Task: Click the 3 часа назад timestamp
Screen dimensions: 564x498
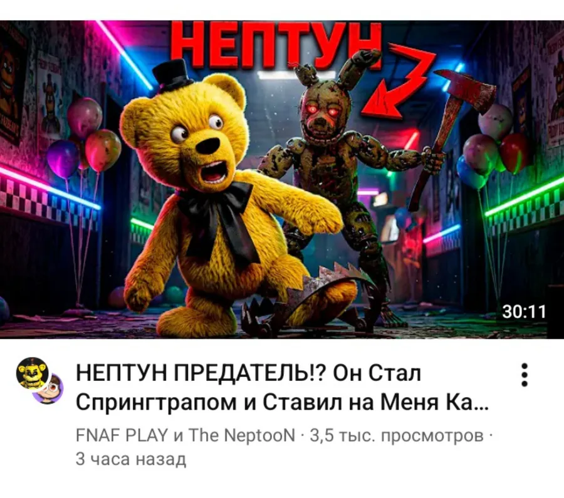Action: click(x=131, y=459)
